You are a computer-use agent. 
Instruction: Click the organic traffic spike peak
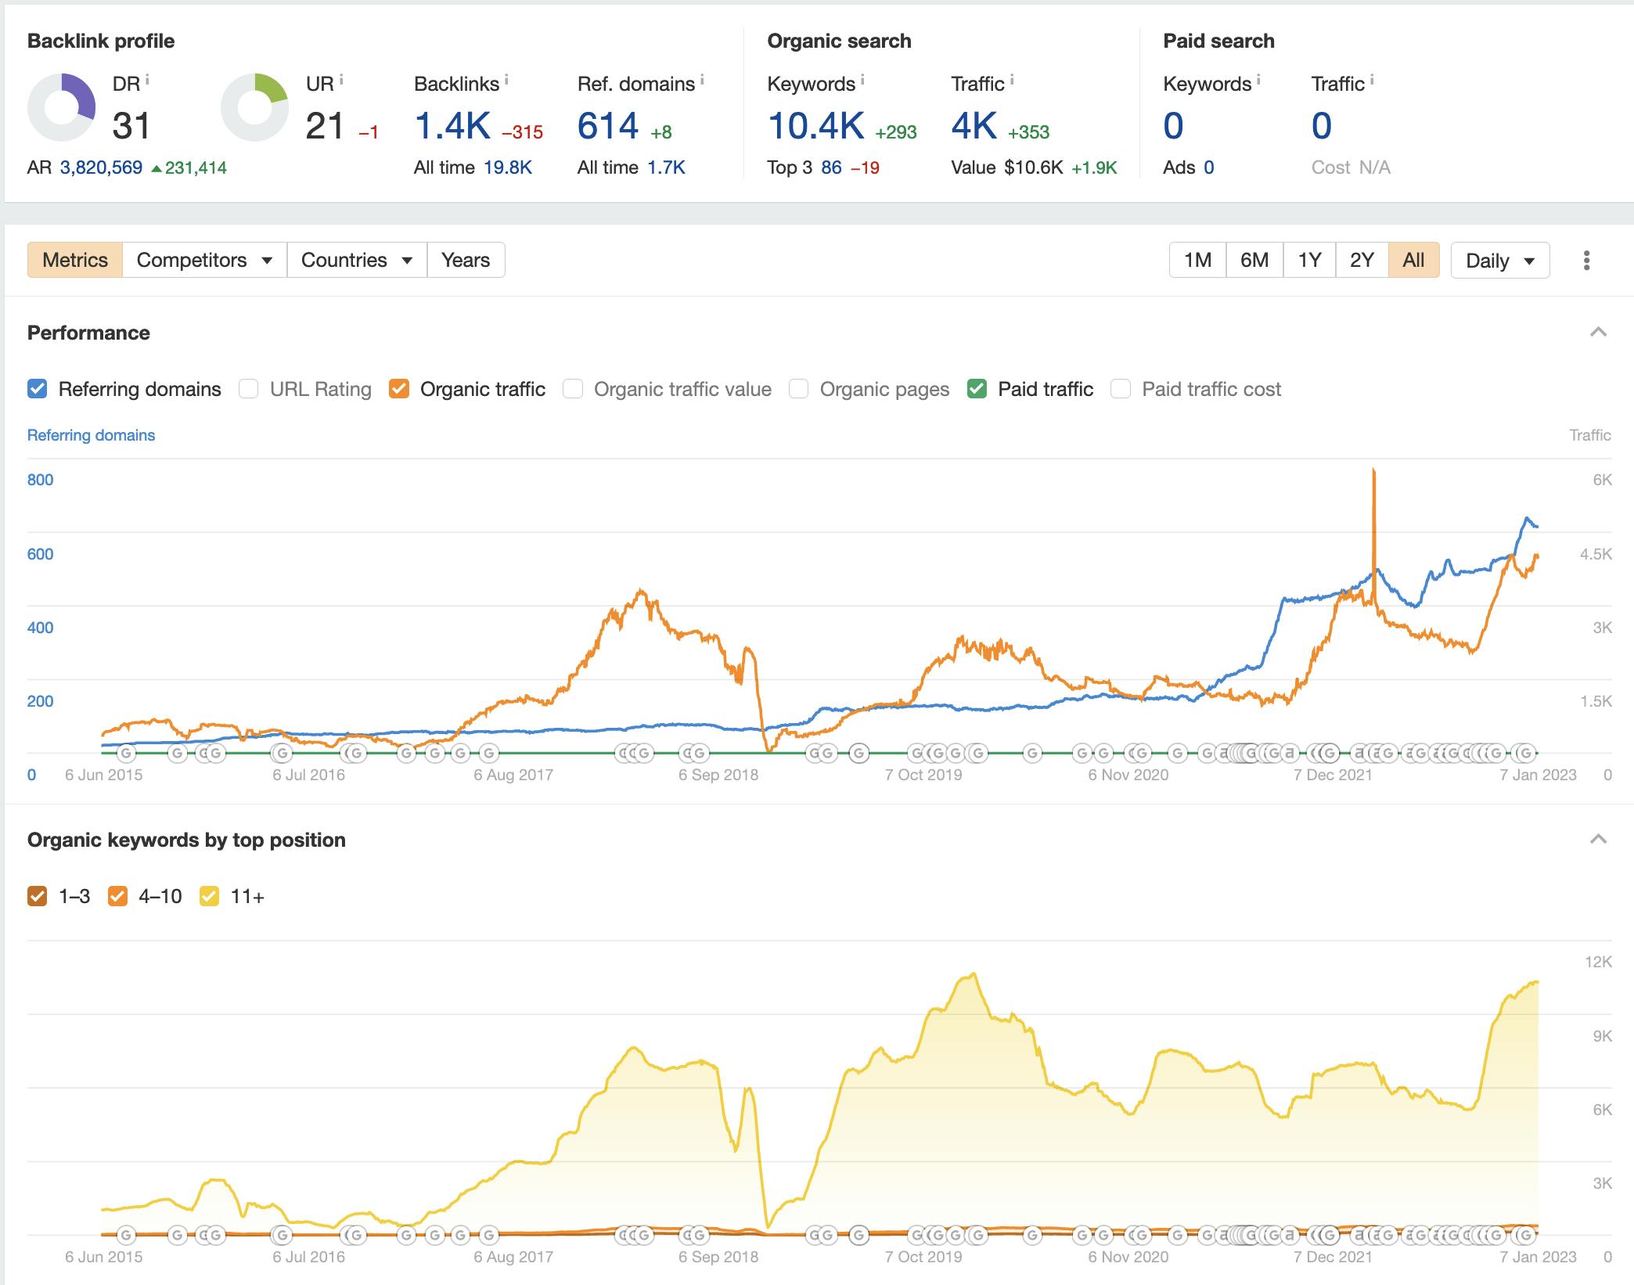click(1373, 471)
